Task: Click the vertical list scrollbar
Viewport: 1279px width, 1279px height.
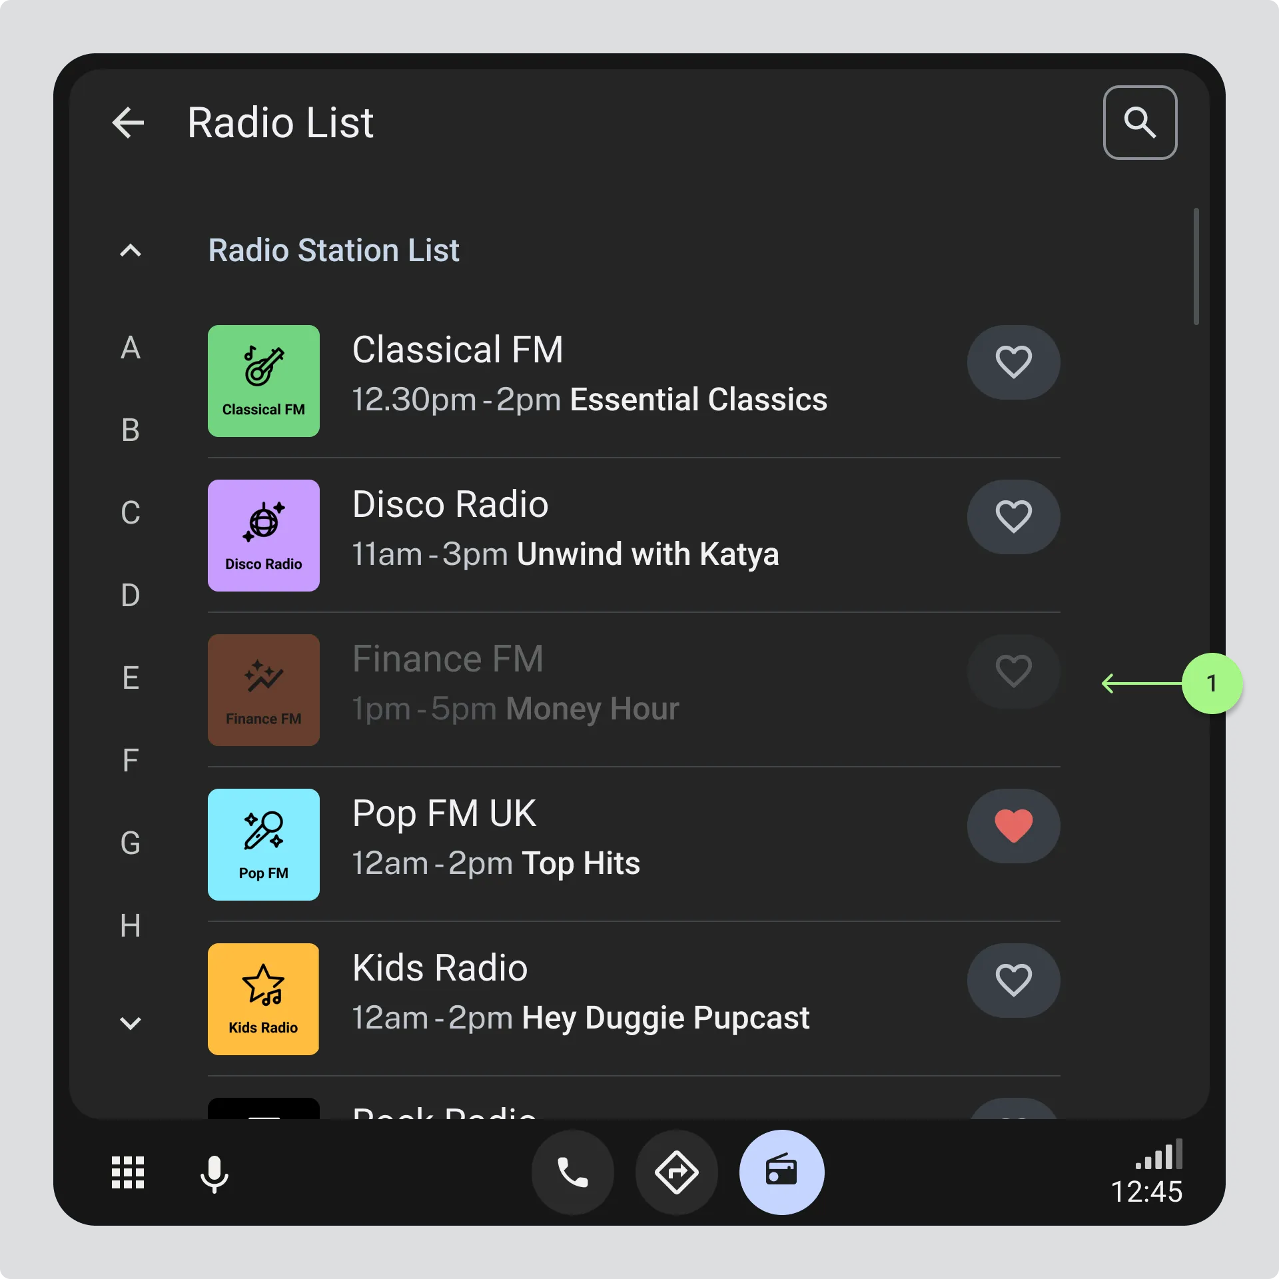Action: [x=1196, y=266]
